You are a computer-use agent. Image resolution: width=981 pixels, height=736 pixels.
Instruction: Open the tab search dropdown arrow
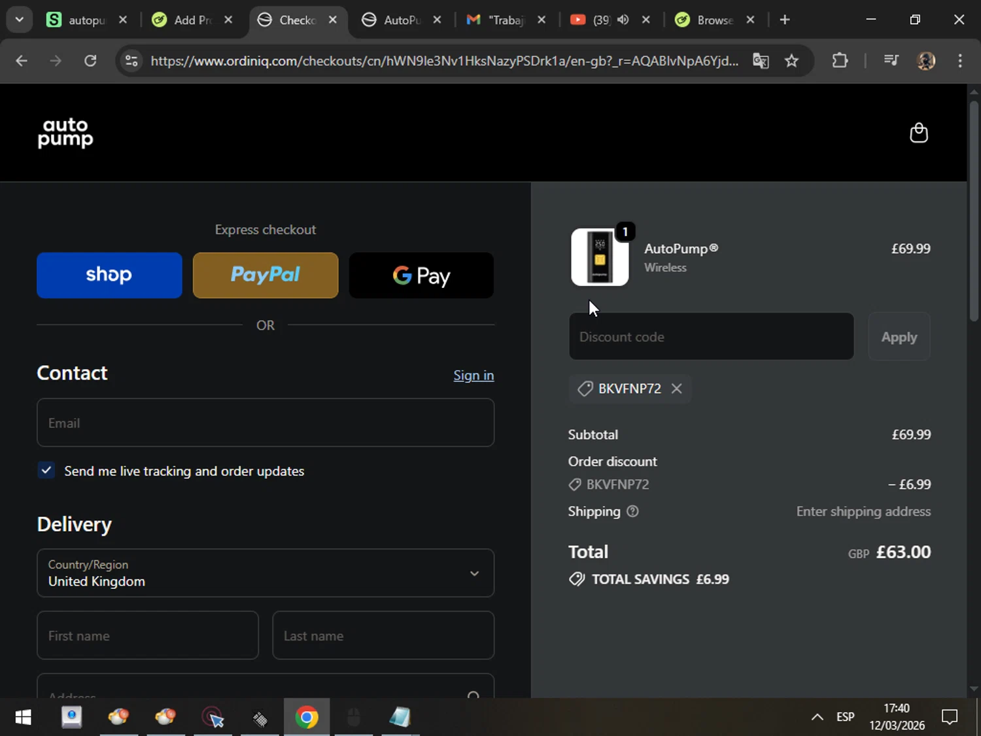pyautogui.click(x=19, y=20)
